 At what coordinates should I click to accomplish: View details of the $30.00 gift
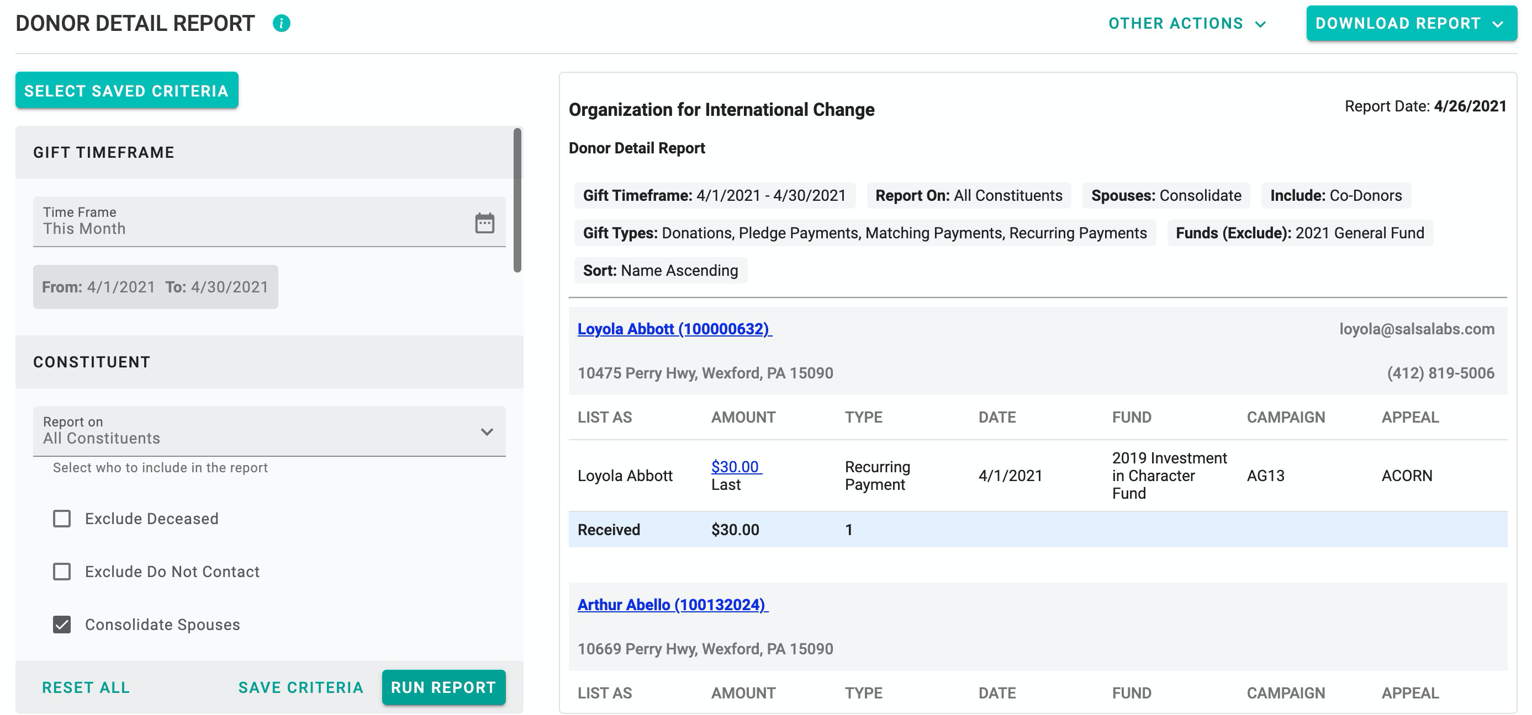point(736,467)
